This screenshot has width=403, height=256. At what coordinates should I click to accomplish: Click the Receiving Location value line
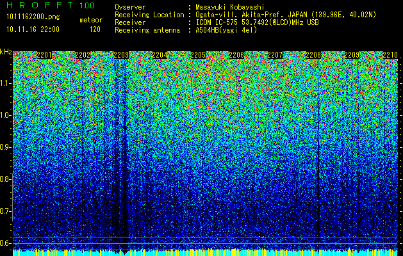(286, 15)
